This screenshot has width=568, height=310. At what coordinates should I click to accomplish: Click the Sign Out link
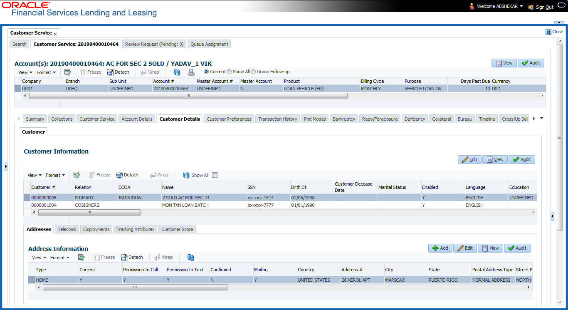pyautogui.click(x=544, y=7)
